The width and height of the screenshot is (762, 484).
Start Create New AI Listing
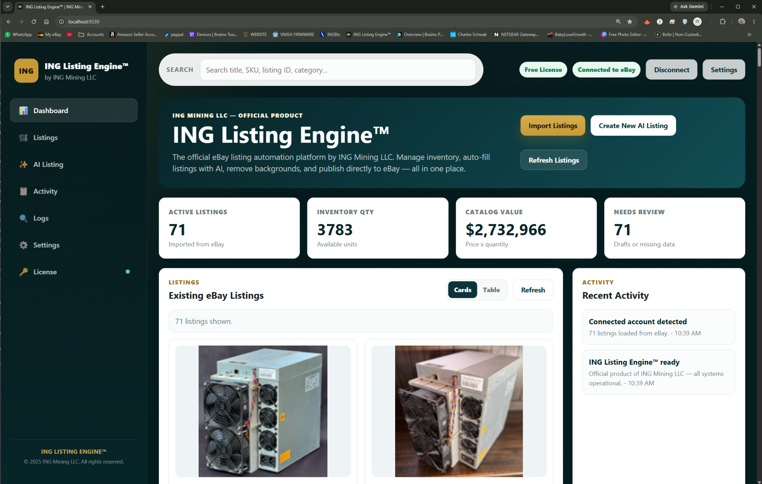pyautogui.click(x=633, y=126)
